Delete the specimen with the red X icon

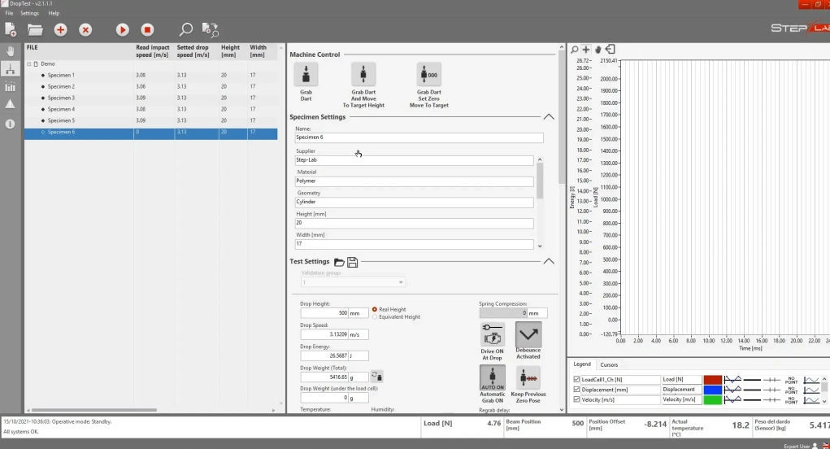click(x=85, y=29)
